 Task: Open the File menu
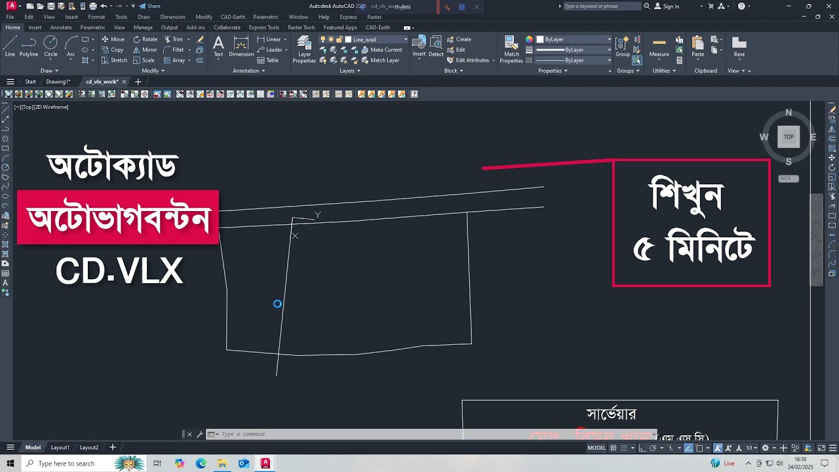coord(10,17)
